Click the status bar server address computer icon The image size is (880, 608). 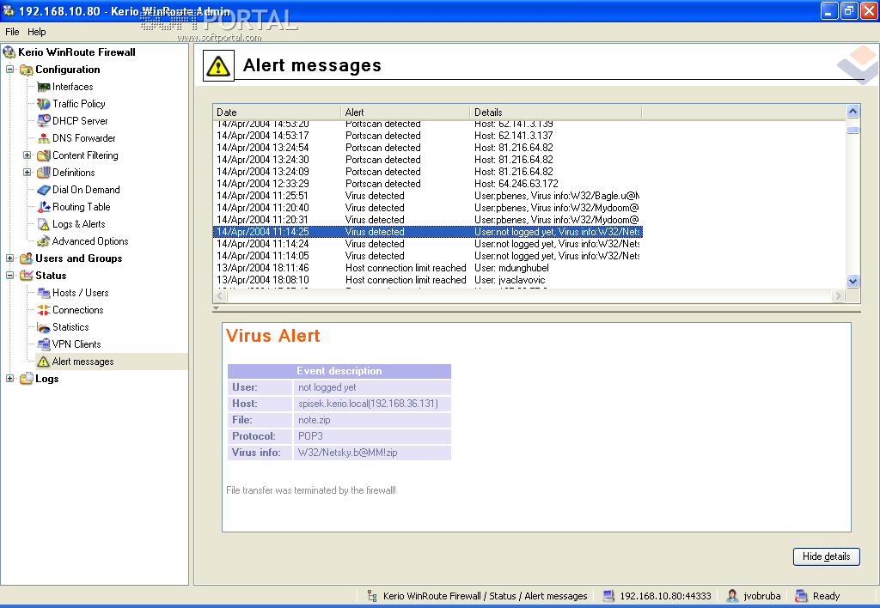pos(608,596)
